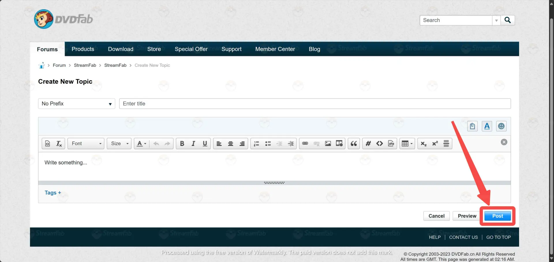554x262 pixels.
Task: Insert a quote block
Action: [x=354, y=143]
